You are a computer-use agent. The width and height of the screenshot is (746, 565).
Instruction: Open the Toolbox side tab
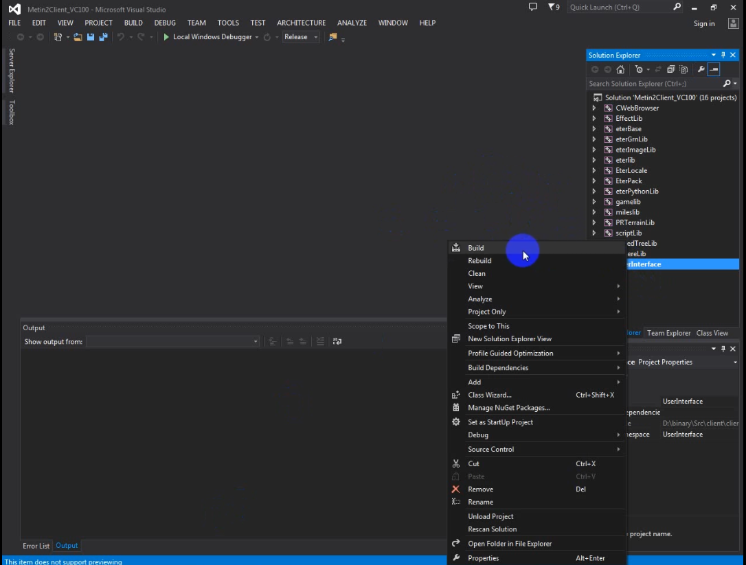click(x=12, y=113)
